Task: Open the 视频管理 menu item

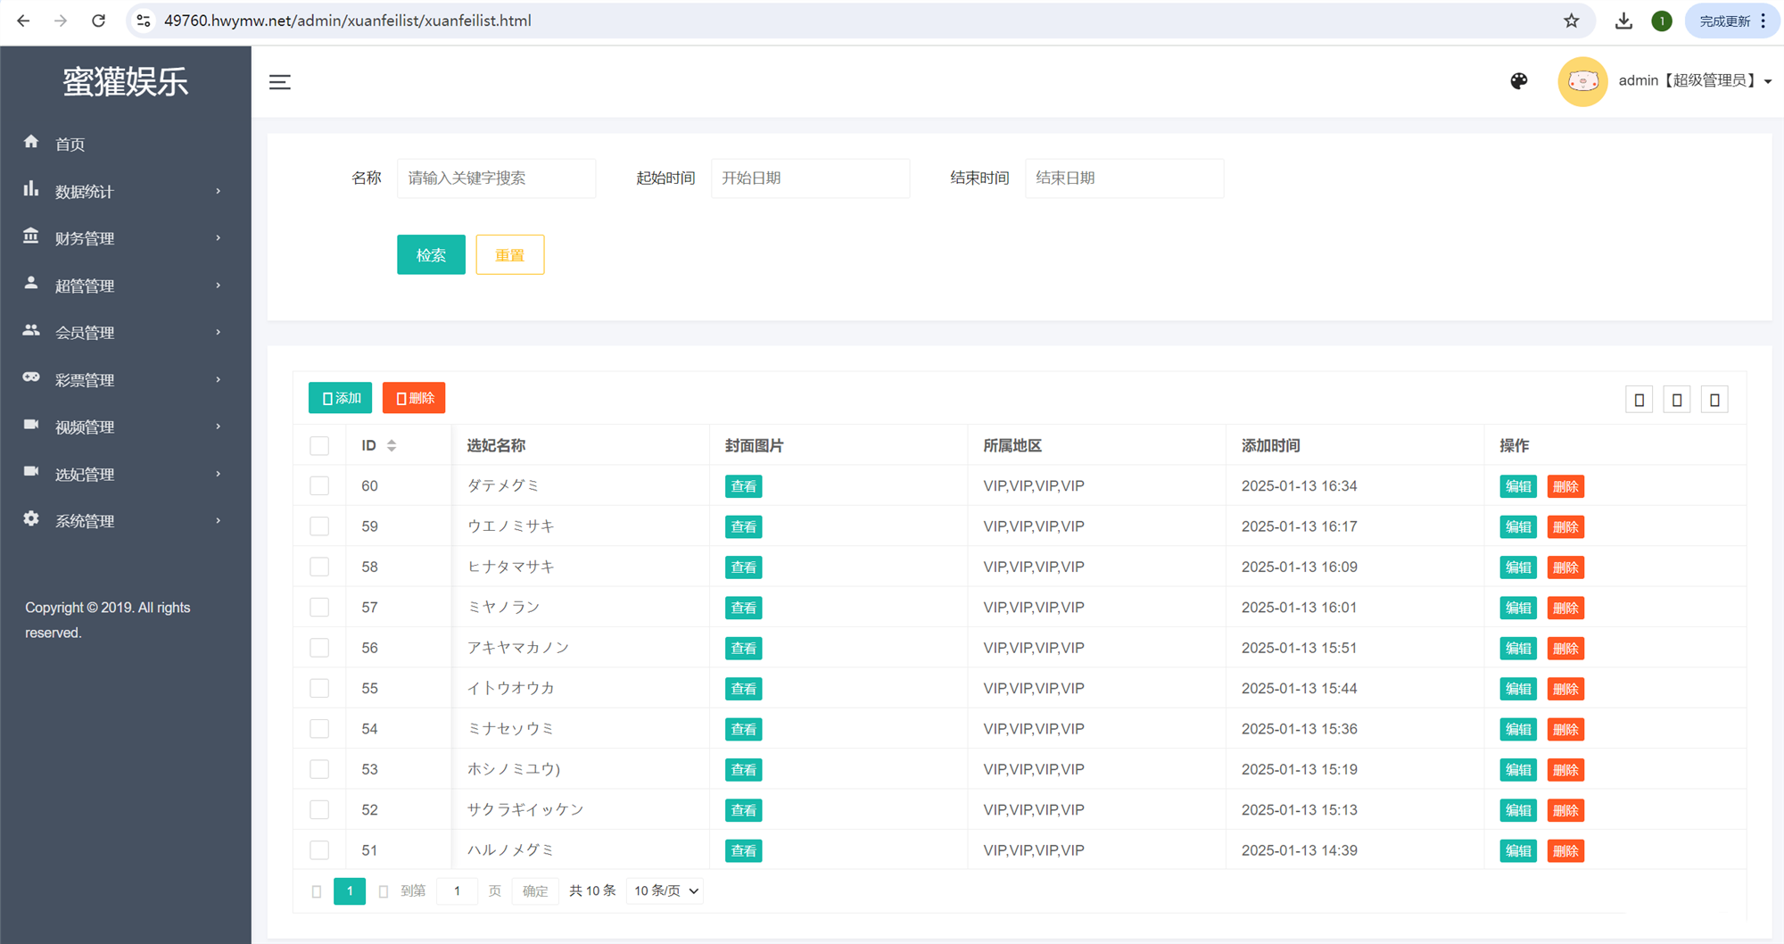Action: (x=86, y=426)
